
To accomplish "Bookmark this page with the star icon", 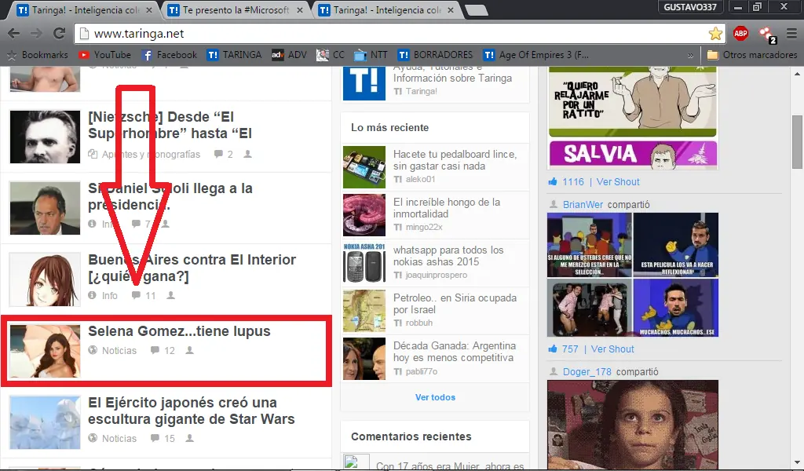I will pyautogui.click(x=715, y=34).
